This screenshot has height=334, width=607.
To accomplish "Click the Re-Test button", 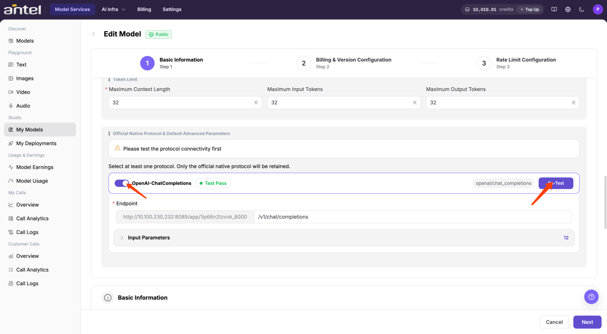I will pos(556,183).
